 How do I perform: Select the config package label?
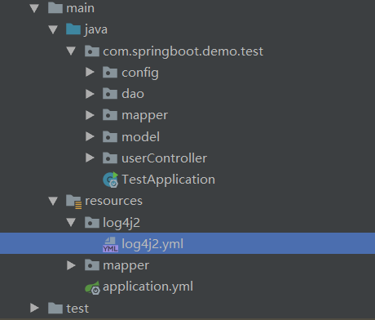click(x=140, y=73)
